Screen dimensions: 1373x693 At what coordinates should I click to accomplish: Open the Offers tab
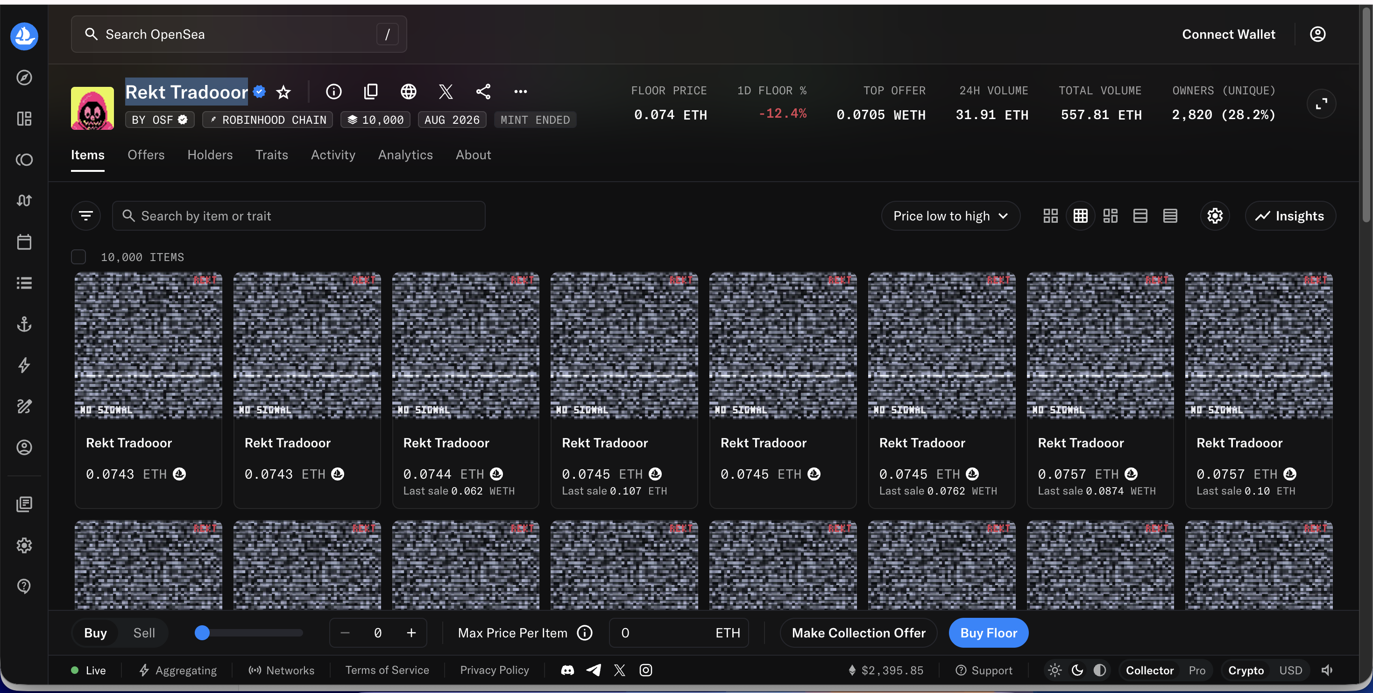pos(146,155)
